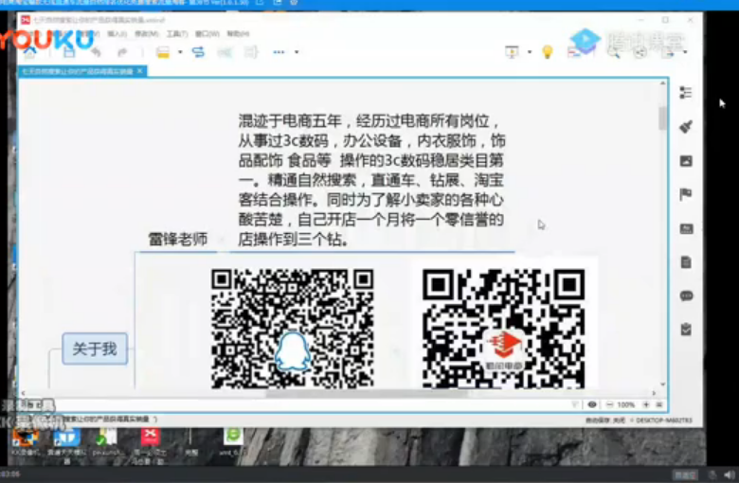Click the auto-save status text in status bar
Viewport: 739px width, 483px height.
(605, 420)
